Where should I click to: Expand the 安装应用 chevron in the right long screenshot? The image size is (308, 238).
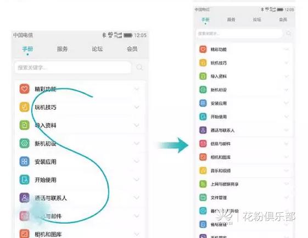pyautogui.click(x=287, y=103)
